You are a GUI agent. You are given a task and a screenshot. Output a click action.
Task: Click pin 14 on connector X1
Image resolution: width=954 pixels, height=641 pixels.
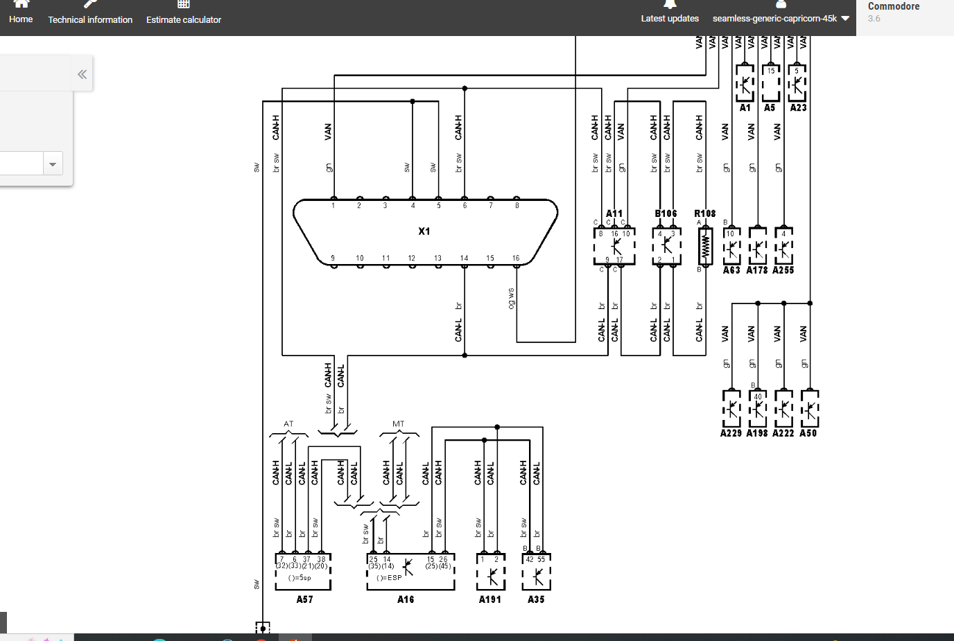pyautogui.click(x=464, y=258)
